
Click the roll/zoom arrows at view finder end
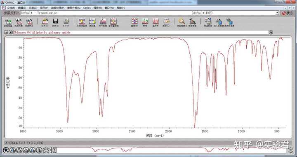pyautogui.click(x=290, y=150)
